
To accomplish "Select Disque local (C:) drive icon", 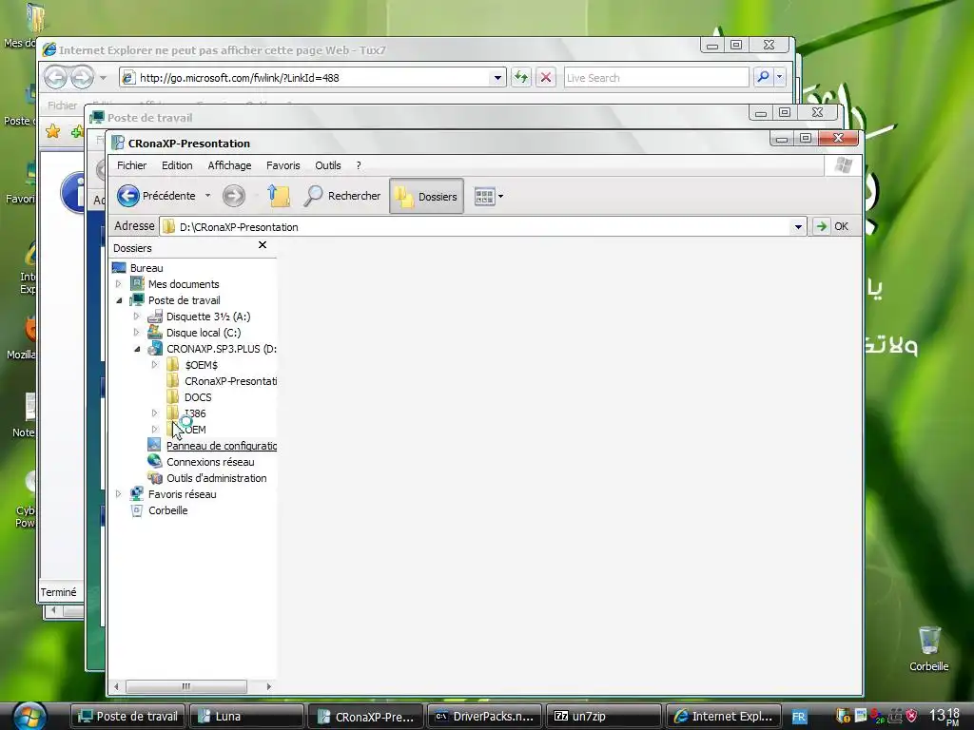I will point(155,332).
